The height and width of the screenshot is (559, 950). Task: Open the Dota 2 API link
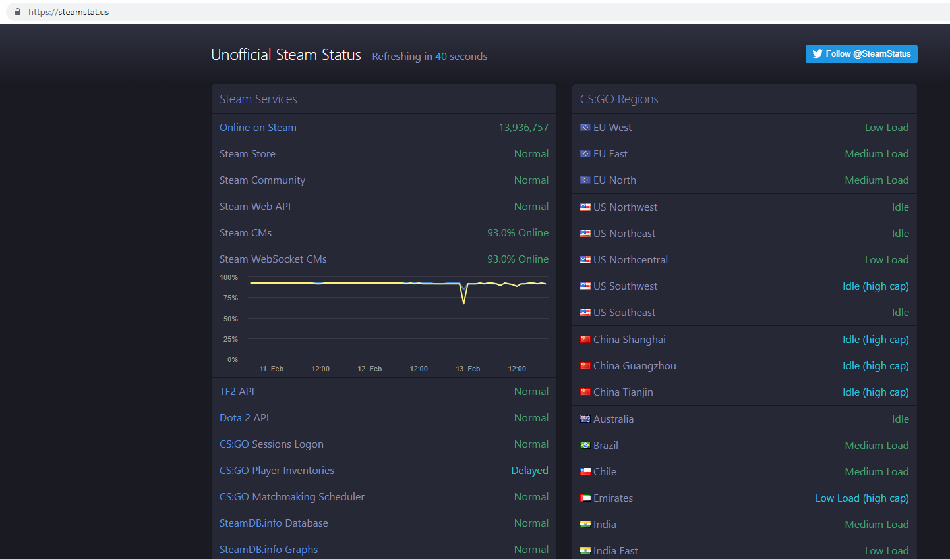(244, 418)
